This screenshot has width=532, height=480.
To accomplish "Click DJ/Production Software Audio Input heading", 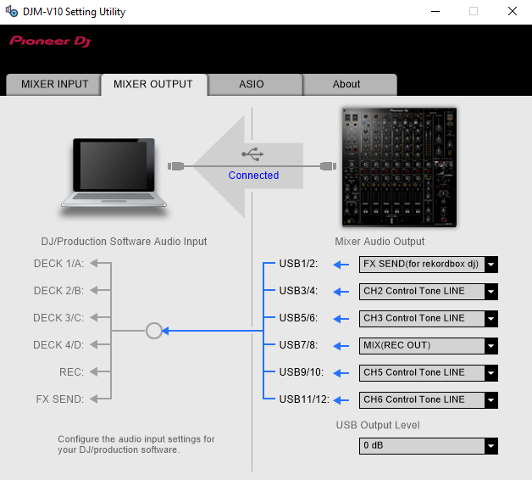I will click(124, 242).
